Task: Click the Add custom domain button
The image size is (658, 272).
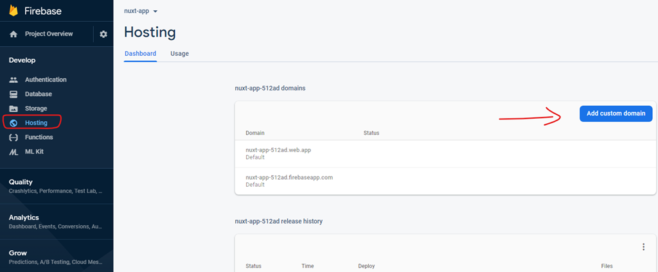Action: (x=616, y=114)
